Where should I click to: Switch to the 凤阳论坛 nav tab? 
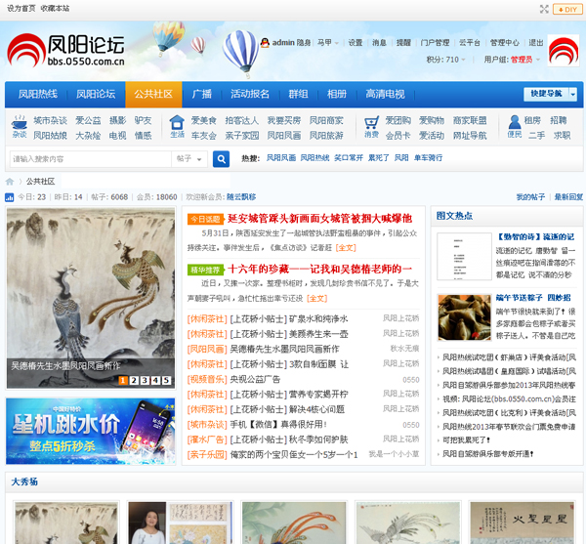pos(96,94)
